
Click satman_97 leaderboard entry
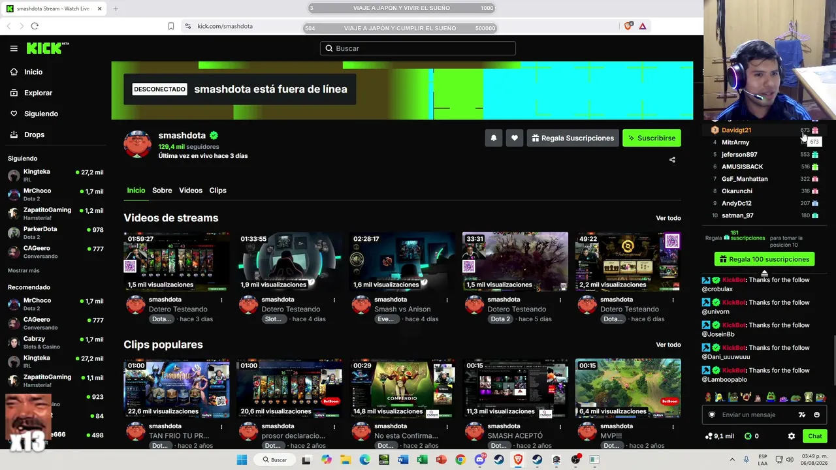(737, 215)
